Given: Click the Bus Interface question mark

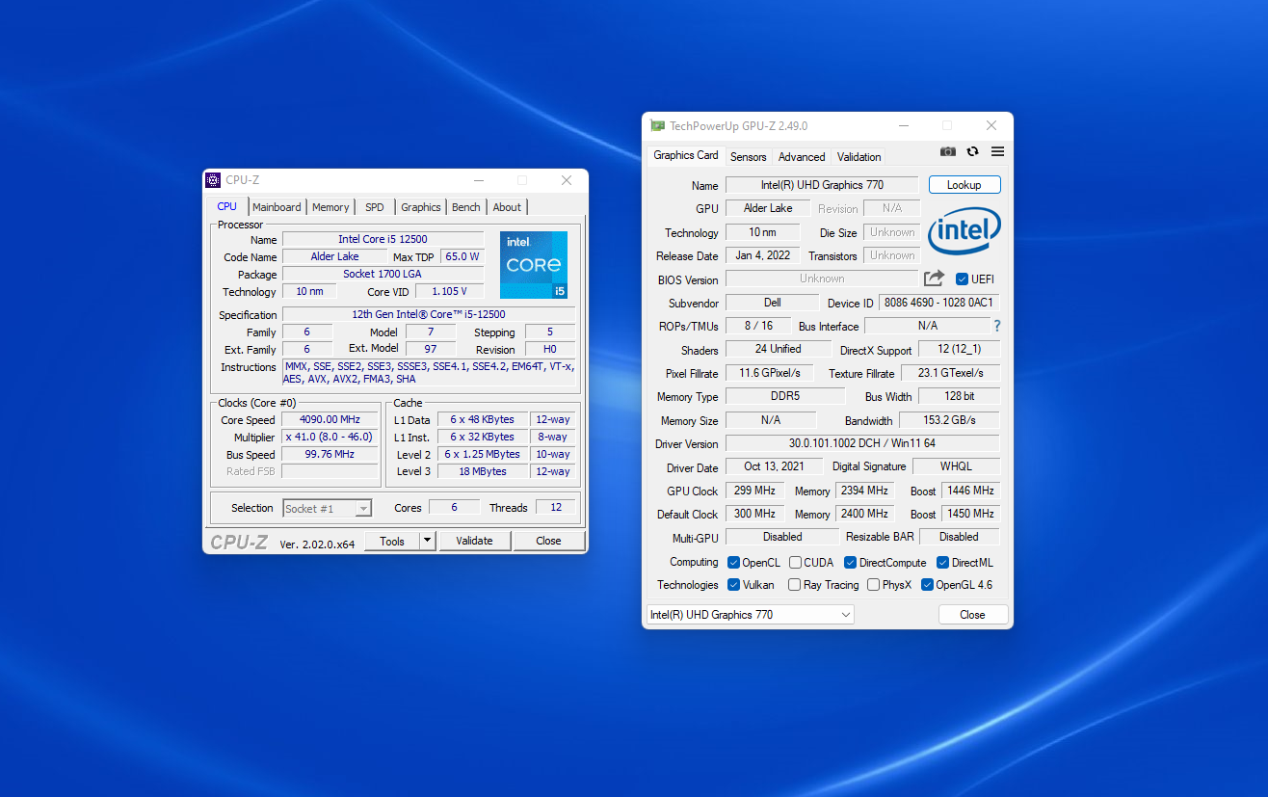Looking at the screenshot, I should coord(997,326).
